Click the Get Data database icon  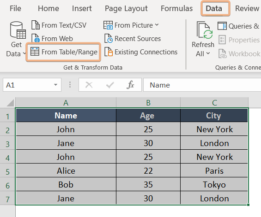point(18,30)
